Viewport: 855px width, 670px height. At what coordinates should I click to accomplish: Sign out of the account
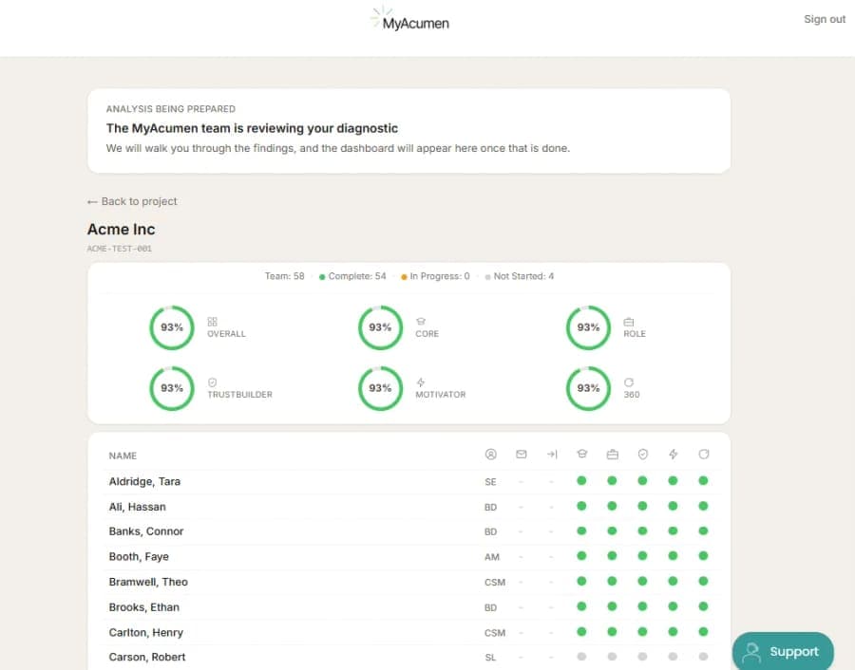pos(824,19)
